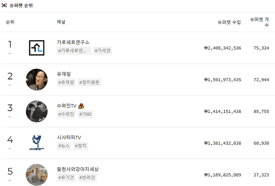Open the 시사타파TV channel logo
275x186 pixels.
36,143
